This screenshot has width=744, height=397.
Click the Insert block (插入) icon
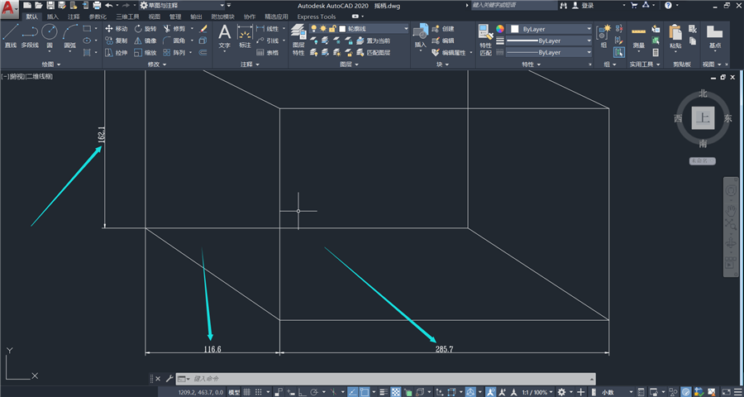pos(421,36)
